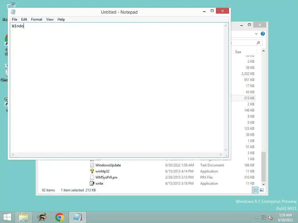Image resolution: width=298 pixels, height=223 pixels.
Task: Switch Explorer to large icons view
Action: point(262,190)
